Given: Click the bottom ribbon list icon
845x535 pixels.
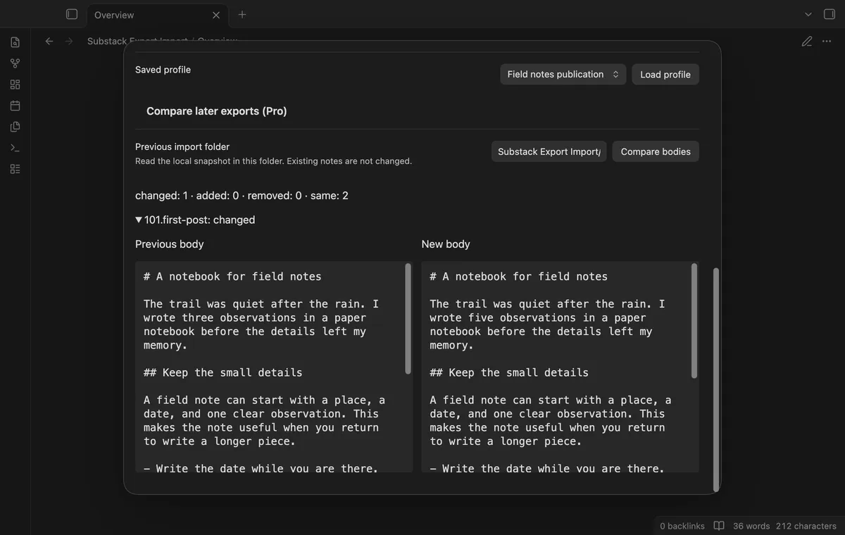Looking at the screenshot, I should [x=15, y=169].
